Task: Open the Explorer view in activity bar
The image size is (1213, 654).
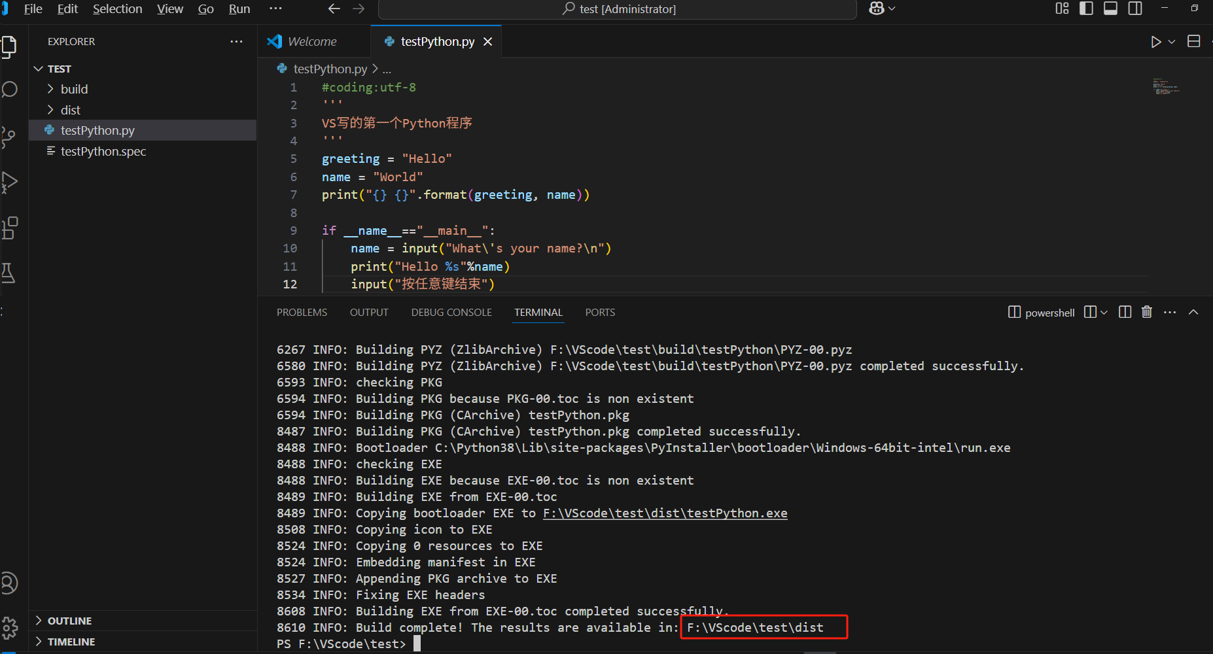Action: click(x=9, y=46)
